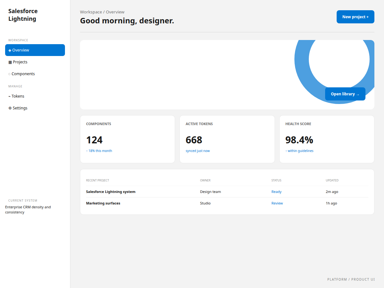Click the gear icon beside Settings
The height and width of the screenshot is (288, 384).
(x=10, y=108)
